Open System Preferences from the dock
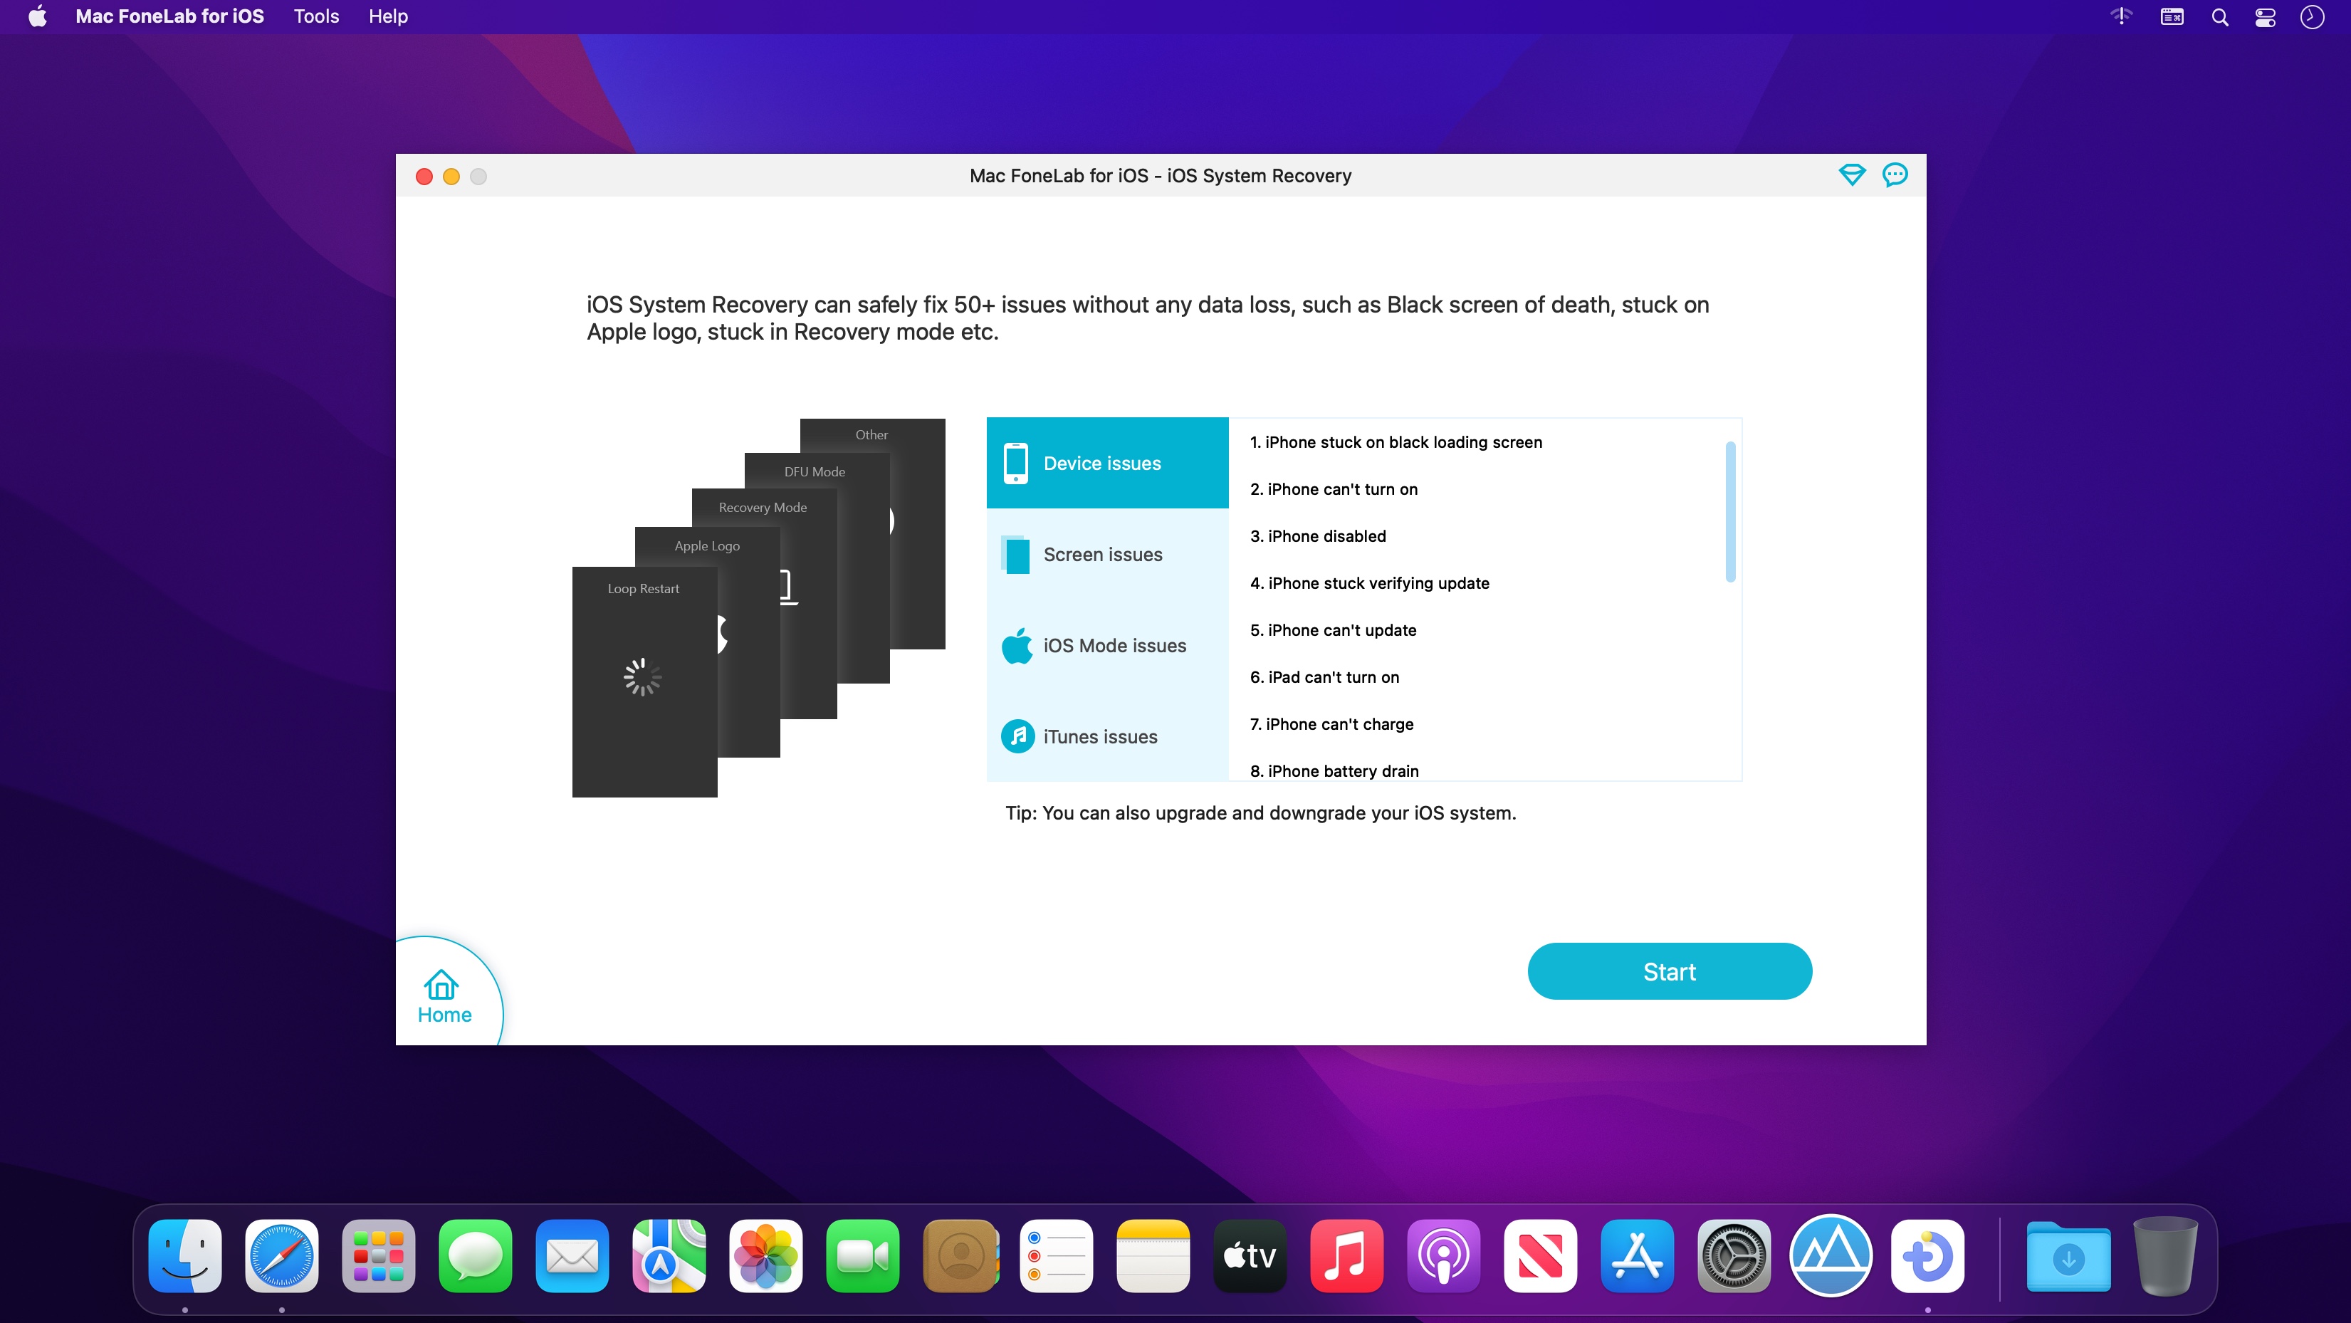This screenshot has height=1323, width=2351. [1733, 1255]
